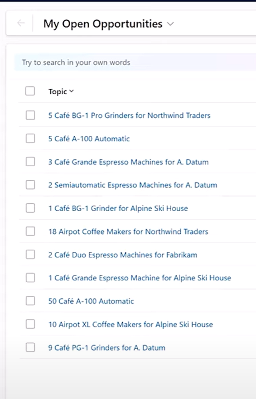256x399 pixels.
Task: Select checkbox for 5 Café A-100 Automatic
Action: pos(30,139)
